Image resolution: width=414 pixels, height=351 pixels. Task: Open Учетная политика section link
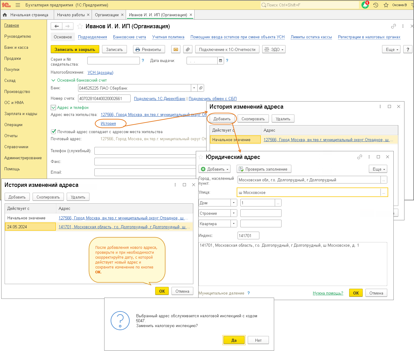coord(168,37)
